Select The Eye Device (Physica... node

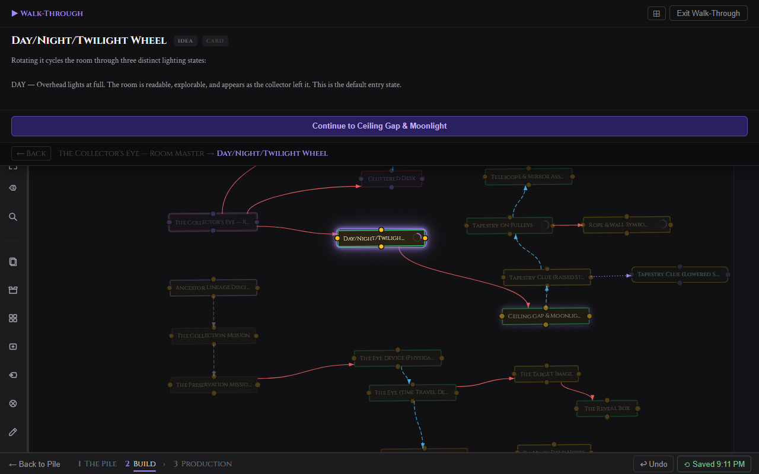(397, 358)
